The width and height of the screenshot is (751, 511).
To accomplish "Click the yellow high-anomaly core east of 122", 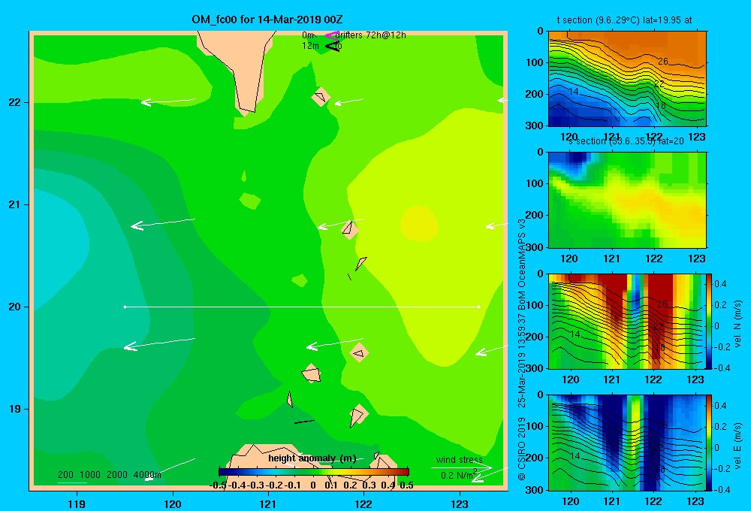I will click(419, 223).
